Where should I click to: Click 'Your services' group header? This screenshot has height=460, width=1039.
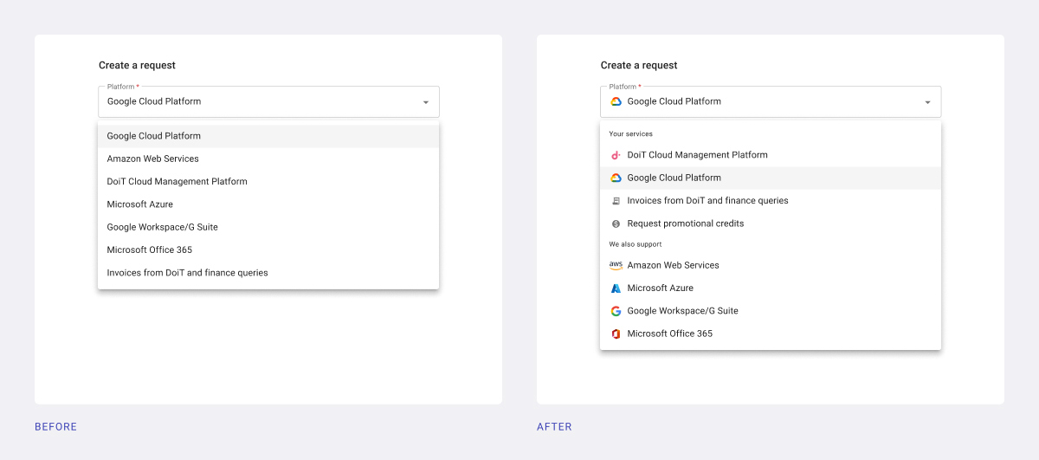pos(631,134)
